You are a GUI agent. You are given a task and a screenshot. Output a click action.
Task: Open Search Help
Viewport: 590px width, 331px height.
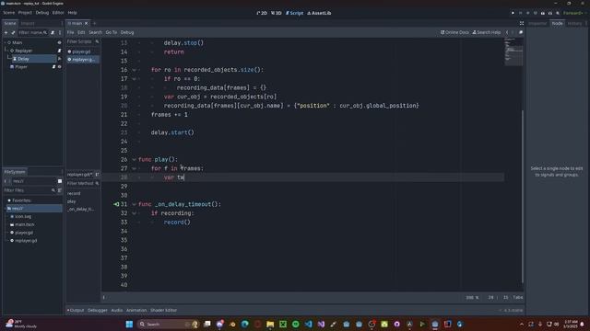click(x=486, y=33)
